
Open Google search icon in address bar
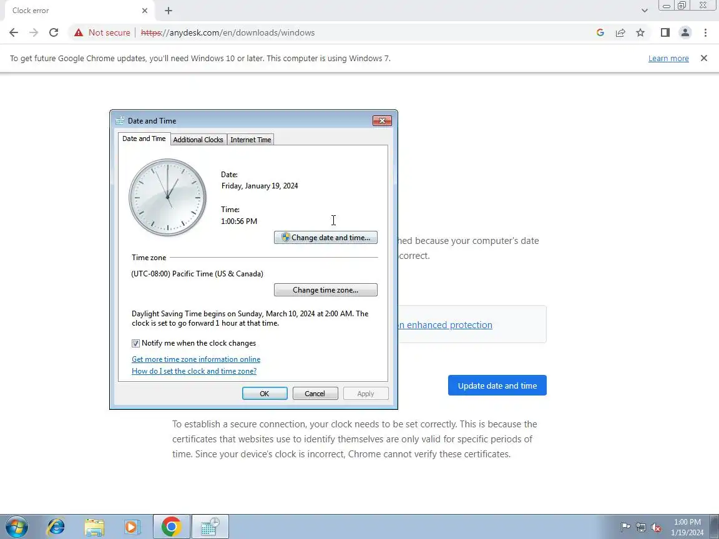600,32
